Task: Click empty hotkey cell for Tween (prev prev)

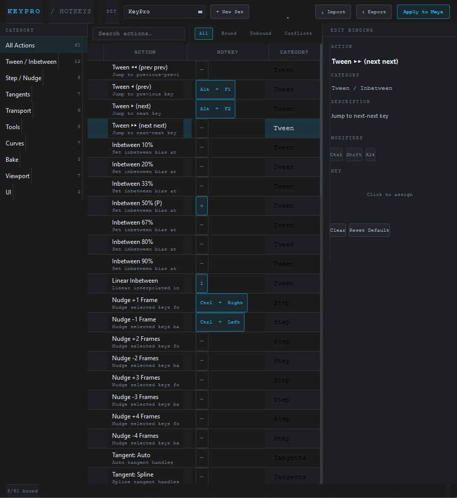Action: click(x=202, y=70)
